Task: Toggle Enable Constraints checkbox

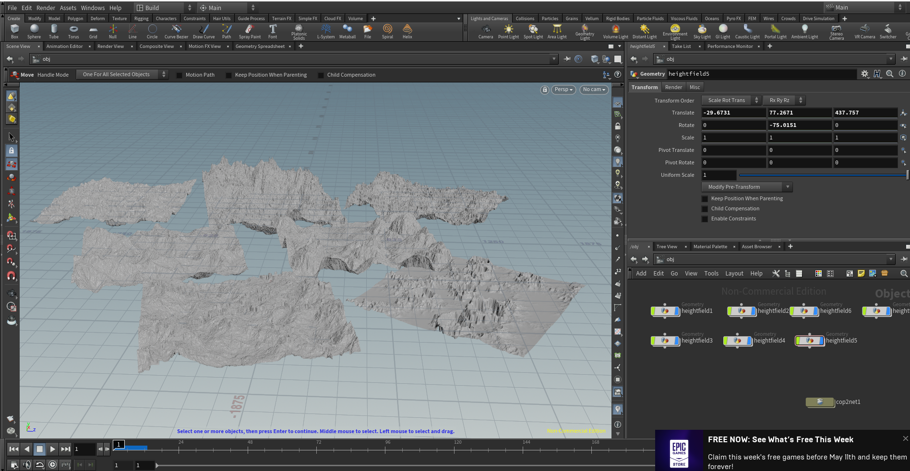Action: [705, 219]
